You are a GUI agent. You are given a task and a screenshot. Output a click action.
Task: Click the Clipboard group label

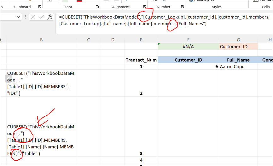22,7
